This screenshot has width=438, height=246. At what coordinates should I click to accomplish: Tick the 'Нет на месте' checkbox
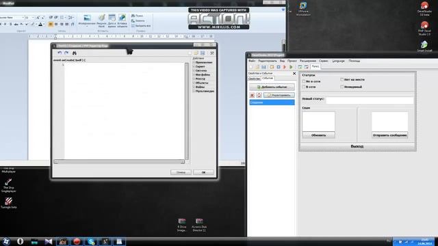pos(342,79)
